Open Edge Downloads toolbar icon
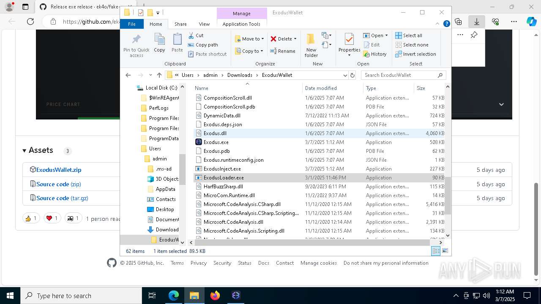Viewport: 541px width, 304px height. [x=477, y=22]
